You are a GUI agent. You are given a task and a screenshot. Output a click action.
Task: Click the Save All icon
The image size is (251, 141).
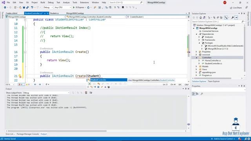coord(27,7)
